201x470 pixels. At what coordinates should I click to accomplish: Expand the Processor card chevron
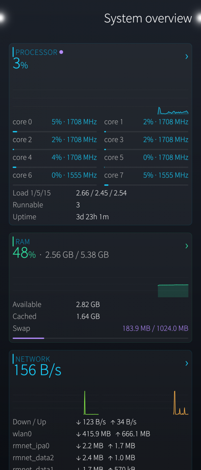187,57
